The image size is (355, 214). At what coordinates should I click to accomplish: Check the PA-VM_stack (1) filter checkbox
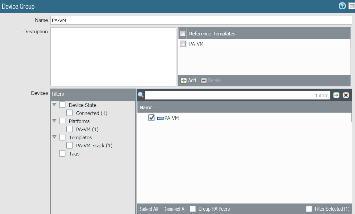point(69,145)
